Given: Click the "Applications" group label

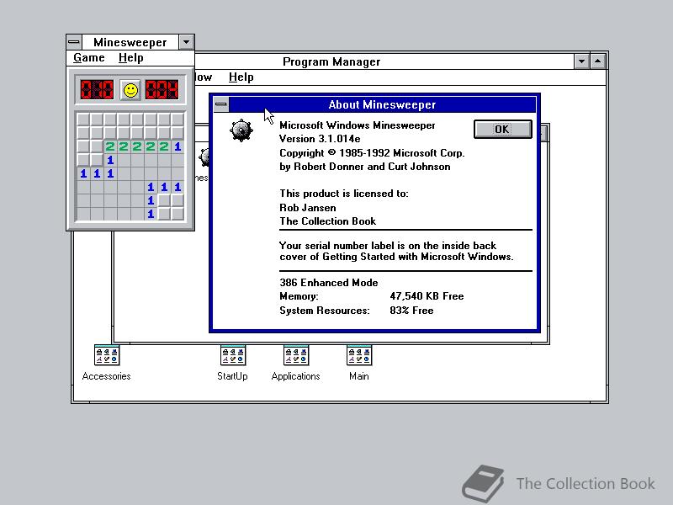Looking at the screenshot, I should pos(296,376).
